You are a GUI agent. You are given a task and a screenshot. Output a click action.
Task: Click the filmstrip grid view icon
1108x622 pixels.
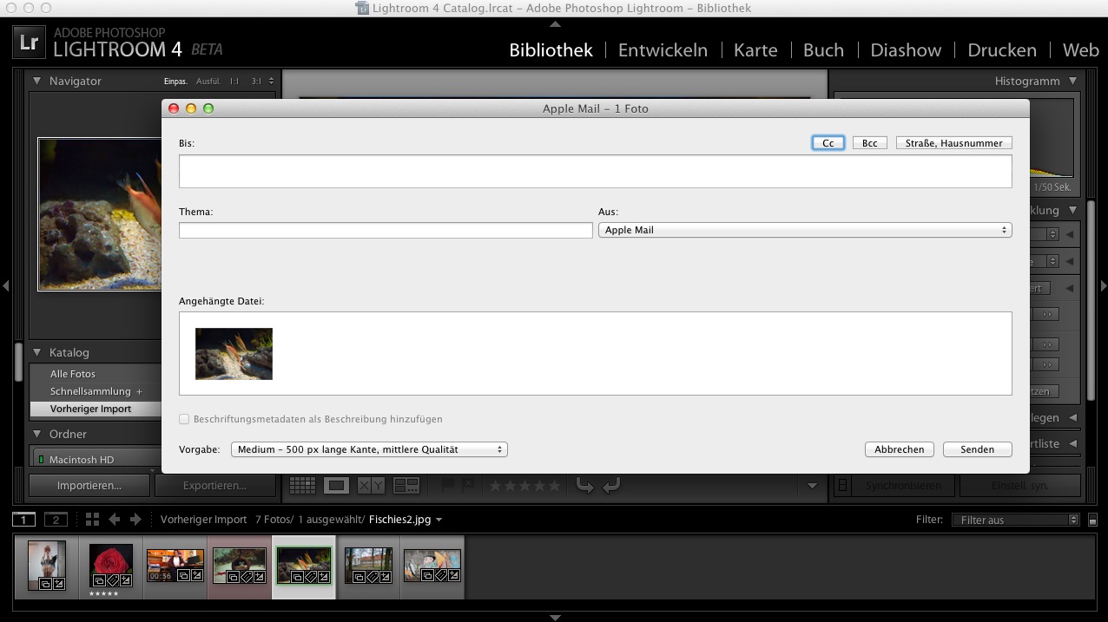[x=93, y=520]
